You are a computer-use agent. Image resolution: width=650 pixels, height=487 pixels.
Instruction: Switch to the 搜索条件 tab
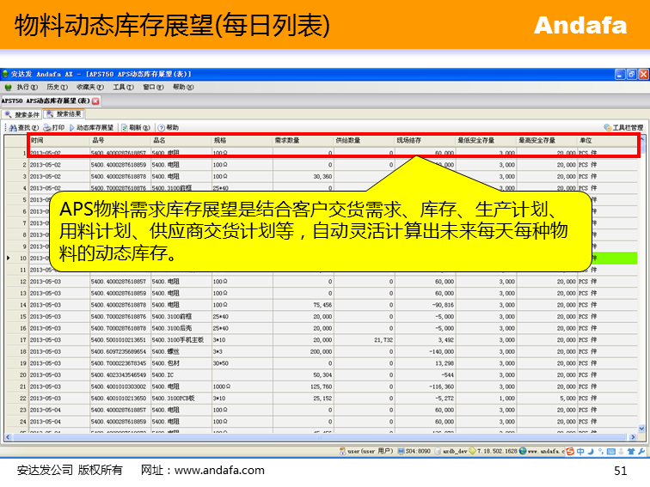(21, 113)
